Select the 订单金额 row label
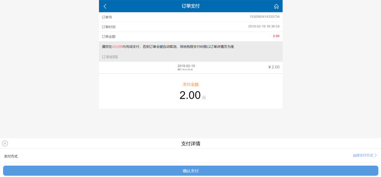 click(x=108, y=37)
